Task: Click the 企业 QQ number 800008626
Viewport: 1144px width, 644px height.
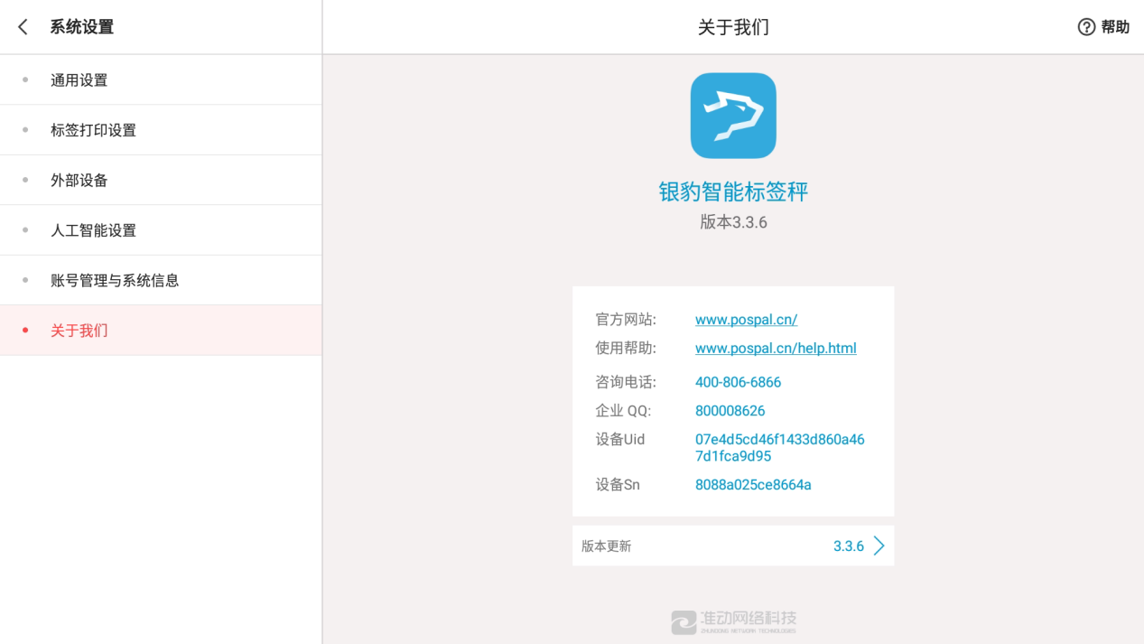Action: tap(730, 411)
